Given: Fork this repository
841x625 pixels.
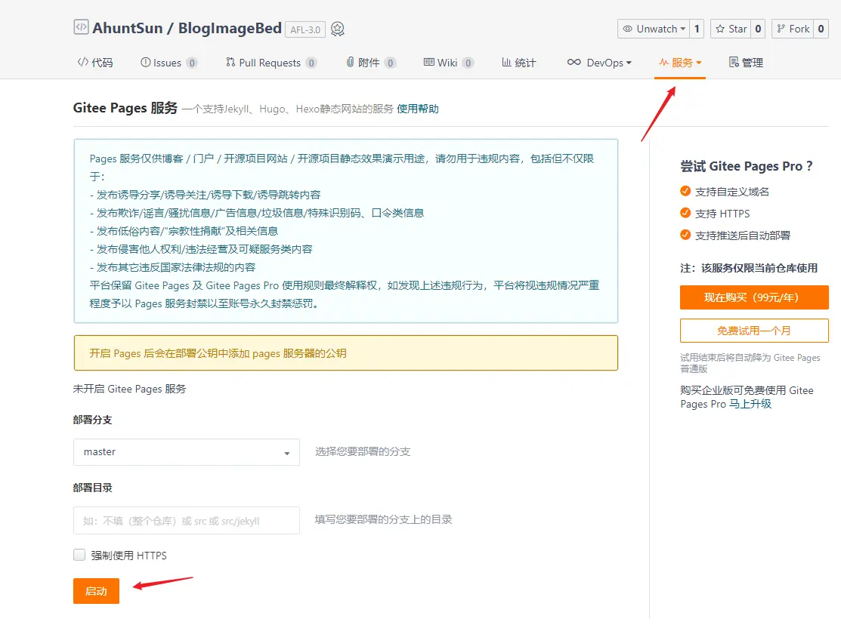Looking at the screenshot, I should point(793,29).
